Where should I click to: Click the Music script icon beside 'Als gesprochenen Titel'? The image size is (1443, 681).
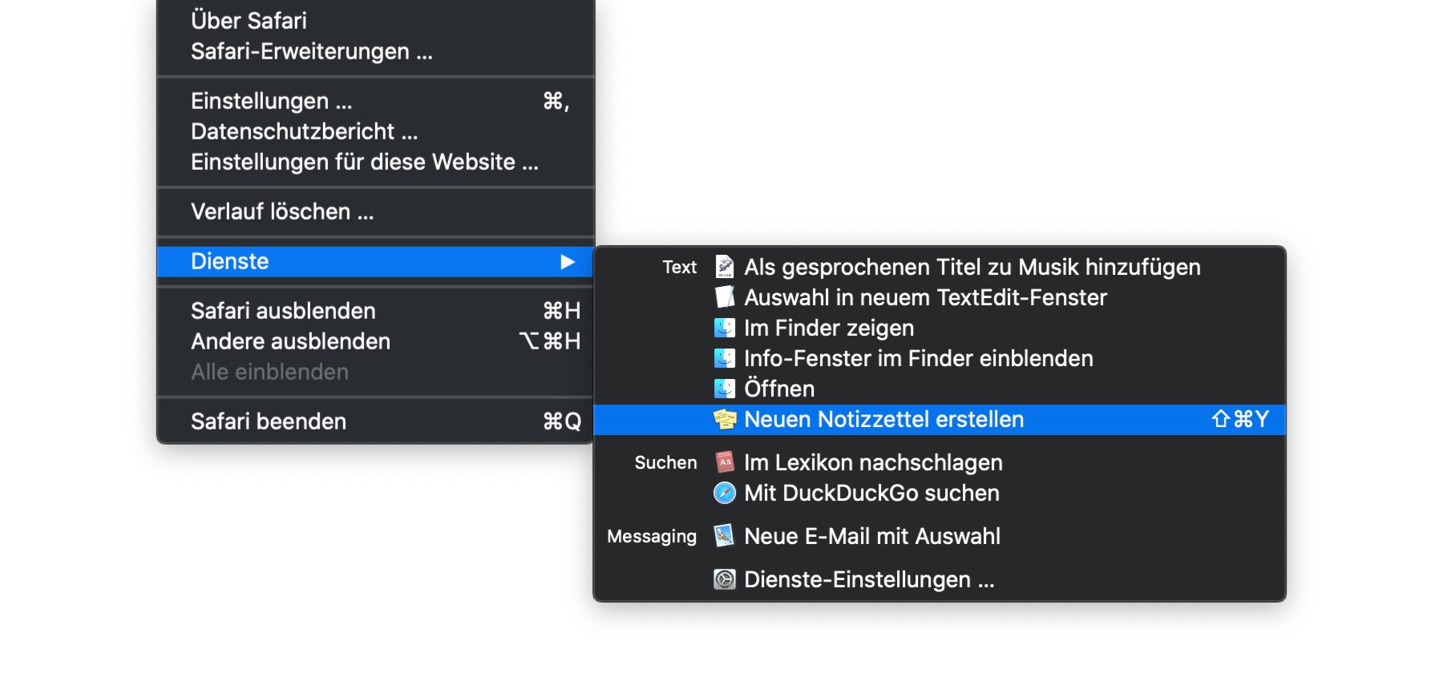coord(725,267)
